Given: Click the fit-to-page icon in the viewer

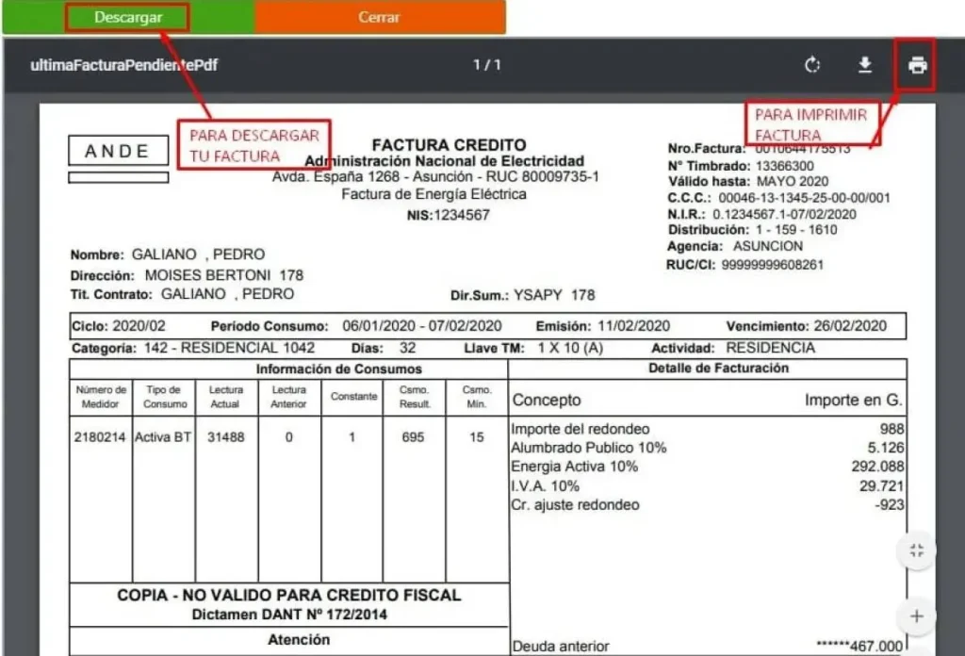Looking at the screenshot, I should [916, 550].
